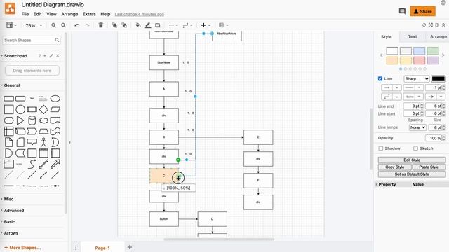Open the Sharp line style dropdown
This screenshot has height=252, width=449.
(416, 78)
